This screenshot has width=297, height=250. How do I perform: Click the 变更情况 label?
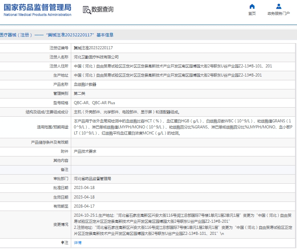tap(61, 224)
